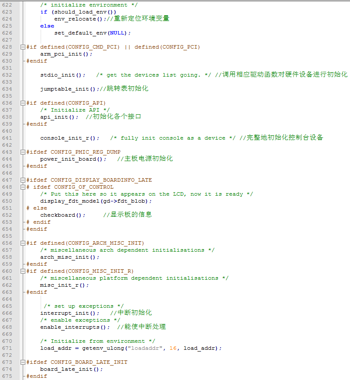
Task: Click line number 666 in the margin
Action: [x=7, y=313]
